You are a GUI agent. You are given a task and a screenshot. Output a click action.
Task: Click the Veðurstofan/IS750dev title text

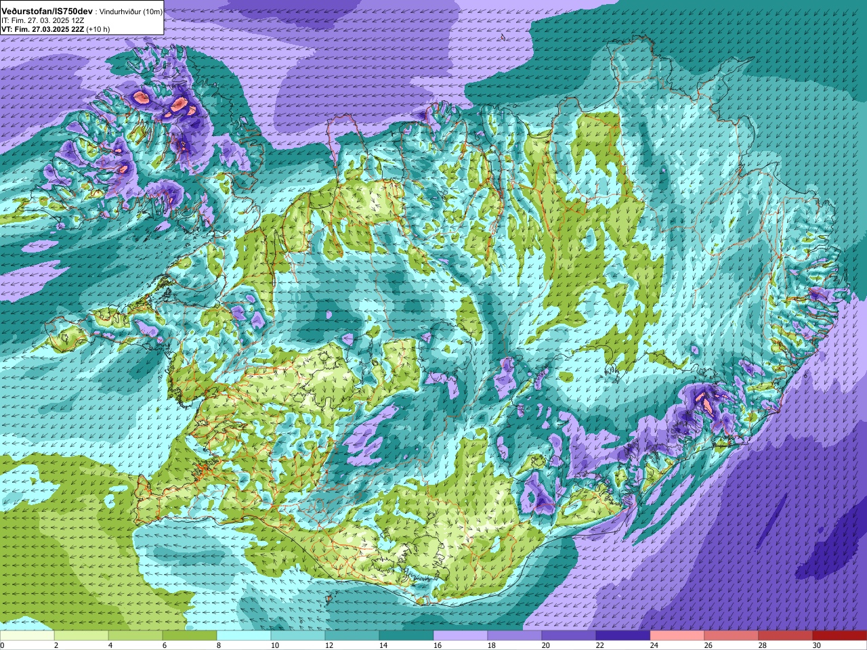coord(47,12)
